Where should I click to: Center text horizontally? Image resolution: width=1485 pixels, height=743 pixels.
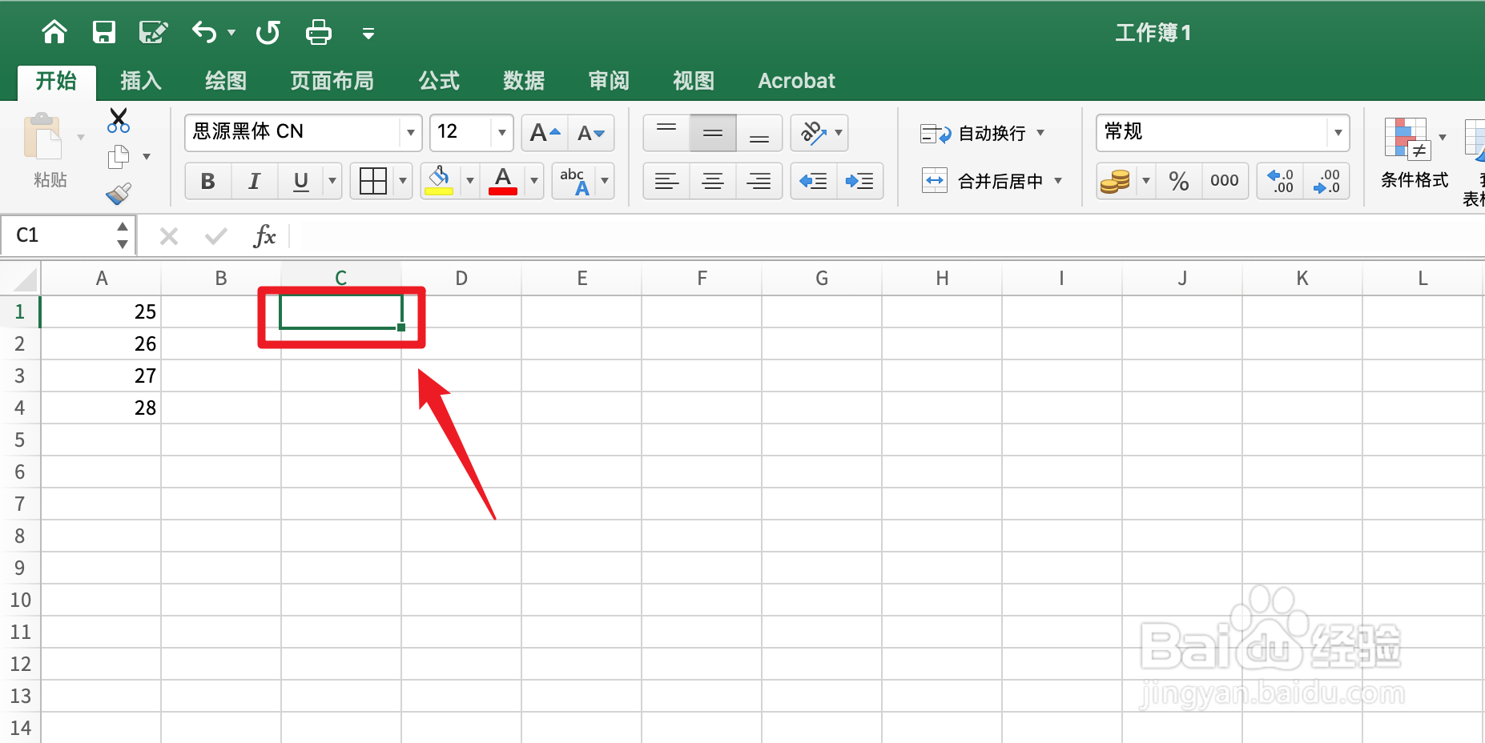pyautogui.click(x=713, y=181)
